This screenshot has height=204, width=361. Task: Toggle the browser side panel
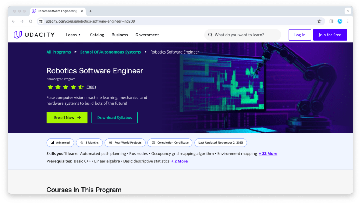pyautogui.click(x=331, y=21)
